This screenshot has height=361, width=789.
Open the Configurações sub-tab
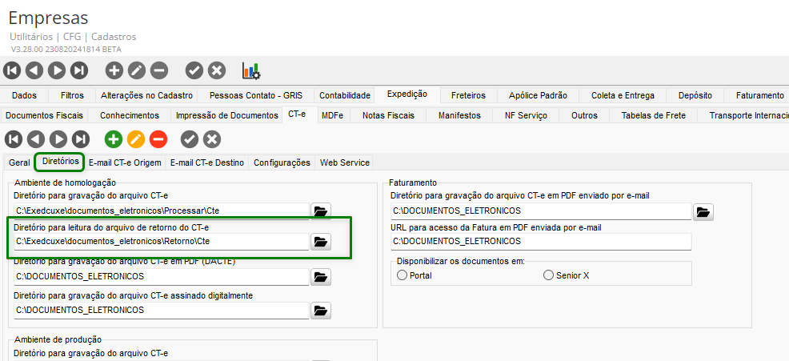pyautogui.click(x=282, y=162)
